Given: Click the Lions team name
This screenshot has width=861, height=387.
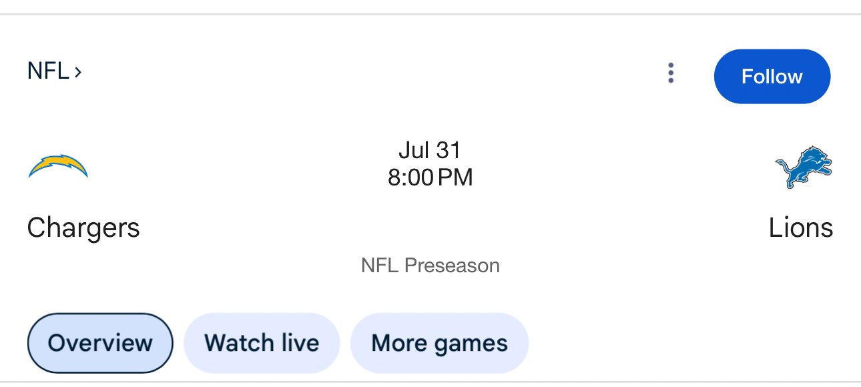Looking at the screenshot, I should 800,228.
